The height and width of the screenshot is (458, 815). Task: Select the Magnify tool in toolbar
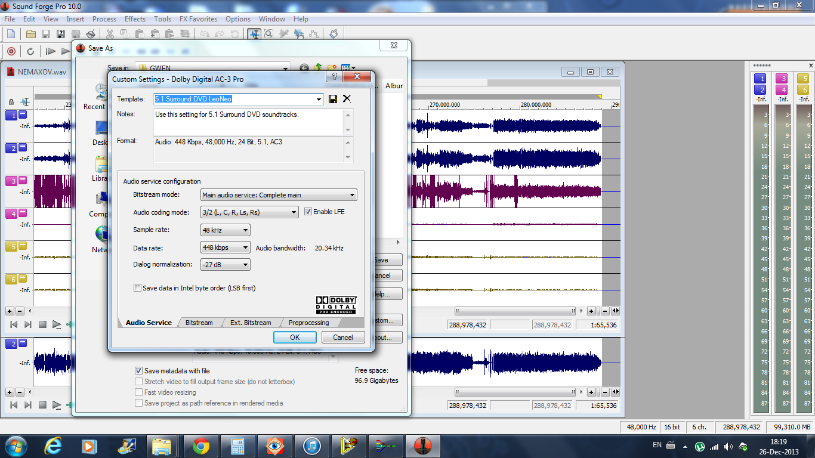pos(269,34)
